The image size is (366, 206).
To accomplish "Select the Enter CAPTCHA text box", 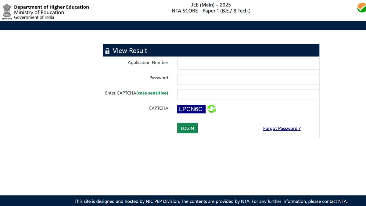I will [248, 95].
